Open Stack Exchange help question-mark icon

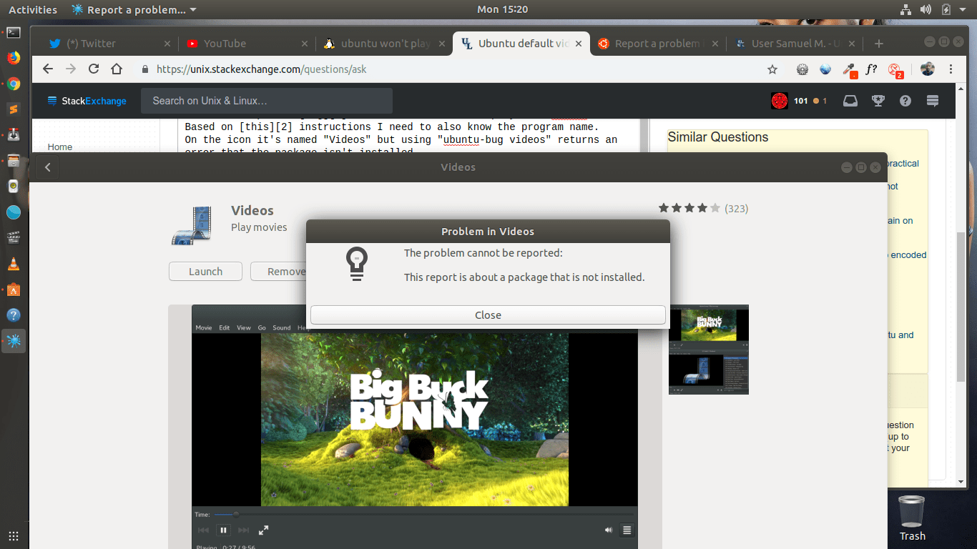(x=905, y=100)
